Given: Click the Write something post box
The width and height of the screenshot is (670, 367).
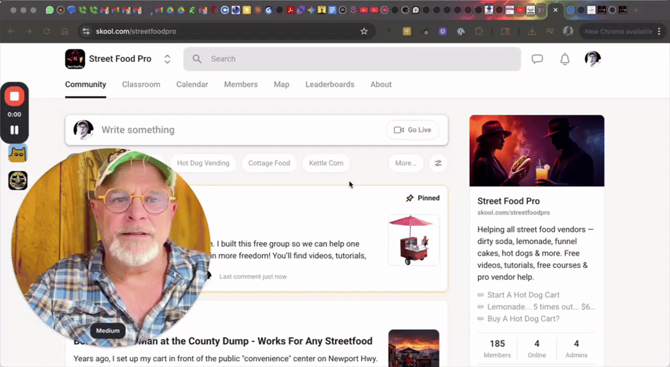Looking at the screenshot, I should pos(256,130).
